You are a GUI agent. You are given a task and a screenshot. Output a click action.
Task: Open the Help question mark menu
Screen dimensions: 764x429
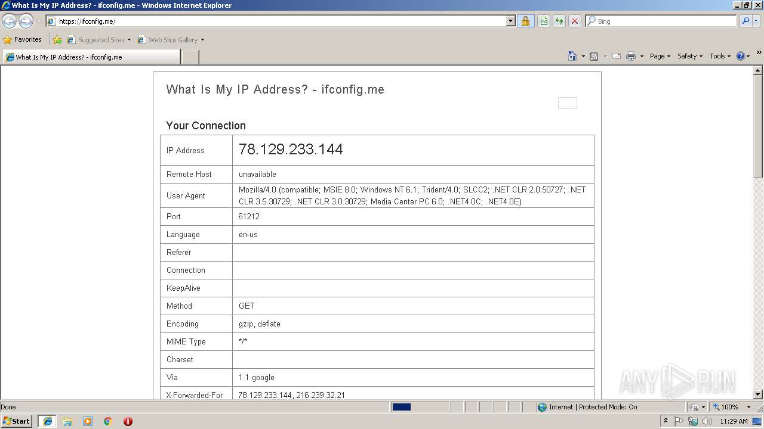(x=743, y=56)
